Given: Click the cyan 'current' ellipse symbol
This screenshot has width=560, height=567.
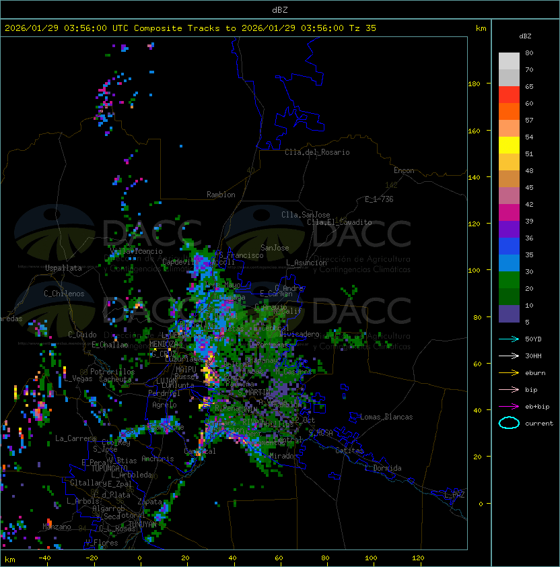Looking at the screenshot, I should click(509, 423).
